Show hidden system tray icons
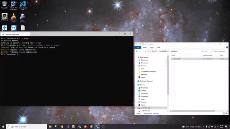Image resolution: width=230 pixels, height=129 pixels. (x=203, y=126)
